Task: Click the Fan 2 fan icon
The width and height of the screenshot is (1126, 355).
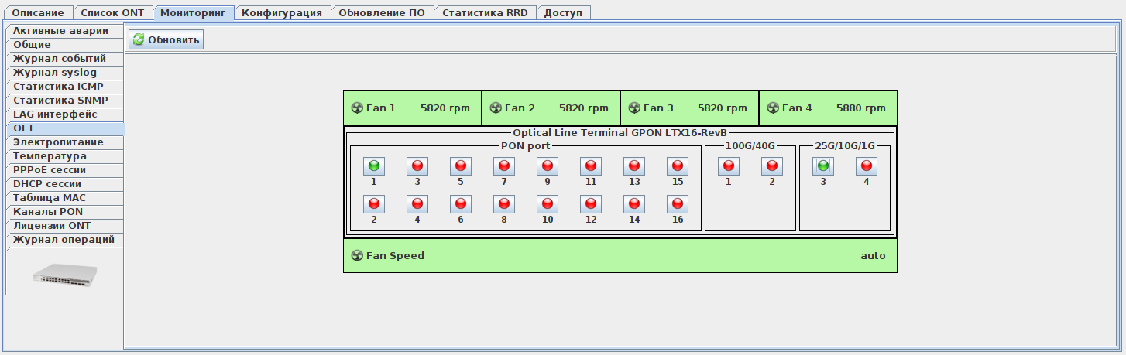Action: [x=496, y=108]
